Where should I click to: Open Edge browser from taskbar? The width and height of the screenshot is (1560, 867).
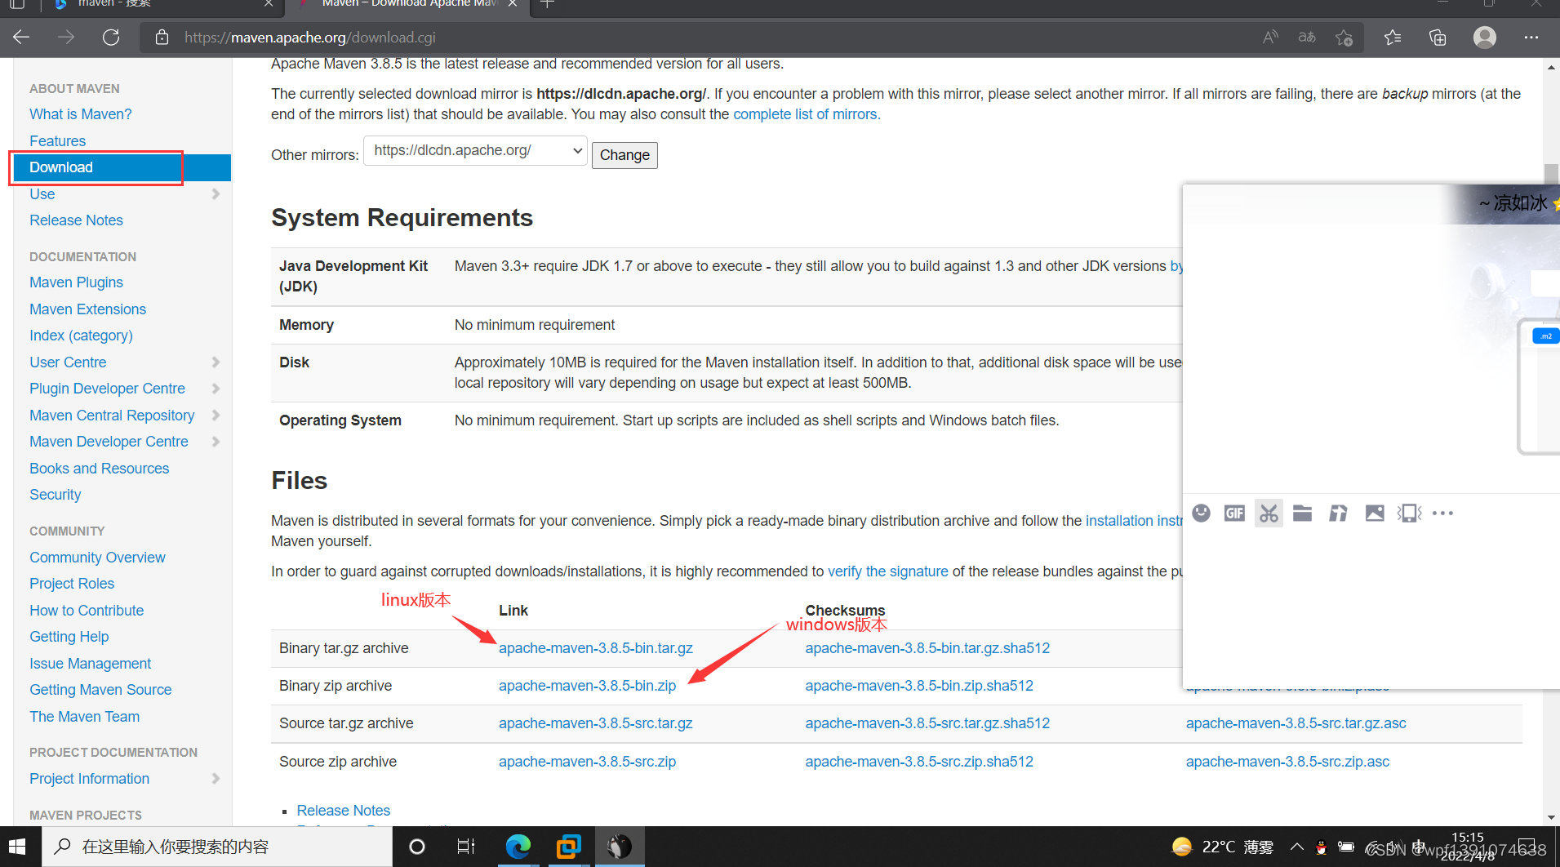[x=518, y=847]
